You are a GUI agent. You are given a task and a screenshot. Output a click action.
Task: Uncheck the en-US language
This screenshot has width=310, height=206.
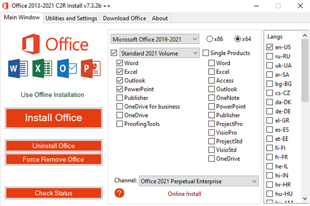coord(269,47)
